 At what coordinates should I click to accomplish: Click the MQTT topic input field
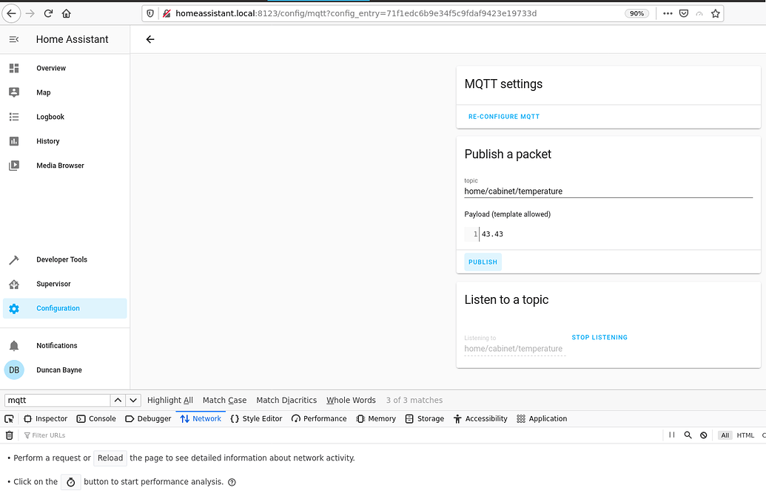(607, 191)
